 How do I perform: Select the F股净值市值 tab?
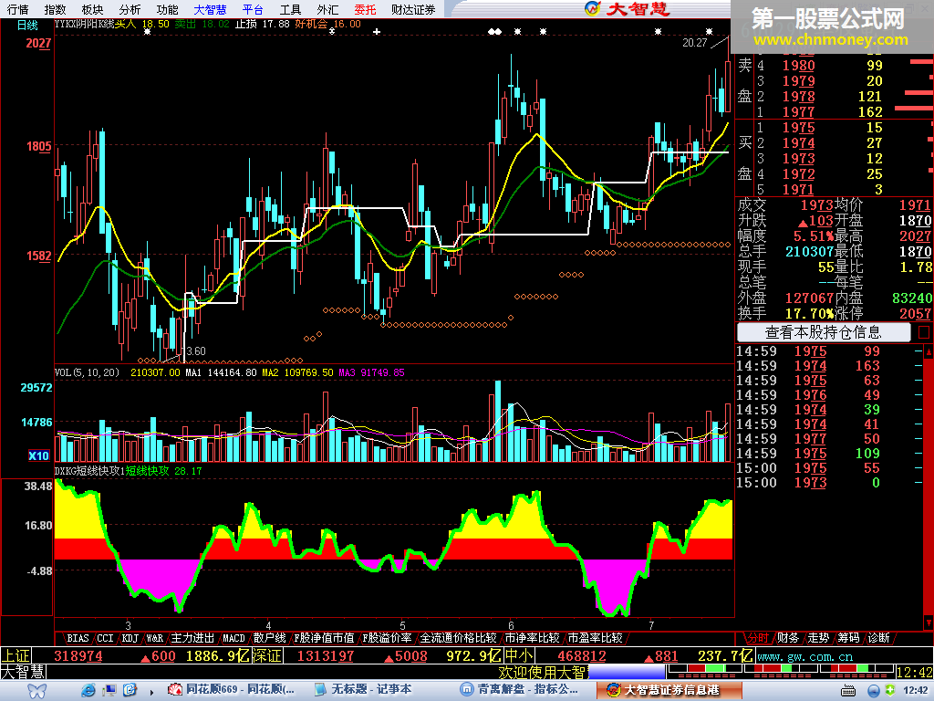coord(324,638)
